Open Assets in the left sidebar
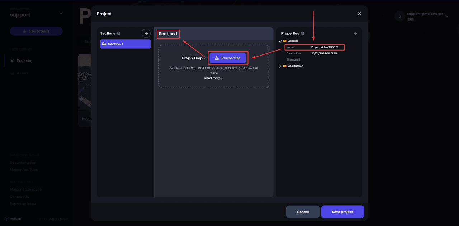Screen dimensions: 459x226 coord(22,73)
